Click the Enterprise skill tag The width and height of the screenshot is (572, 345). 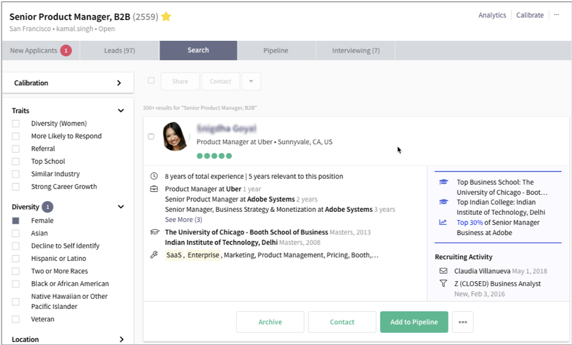(x=204, y=255)
